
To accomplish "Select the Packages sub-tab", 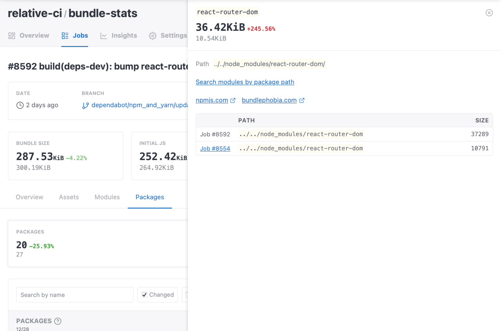I will (150, 197).
